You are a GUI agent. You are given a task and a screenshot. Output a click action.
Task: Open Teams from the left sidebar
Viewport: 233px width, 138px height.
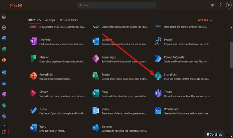coord(4,116)
